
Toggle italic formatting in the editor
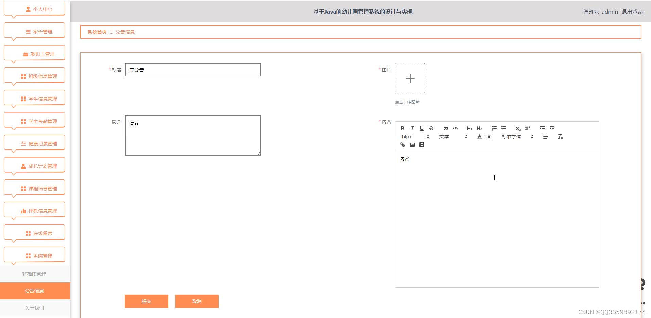coord(412,128)
